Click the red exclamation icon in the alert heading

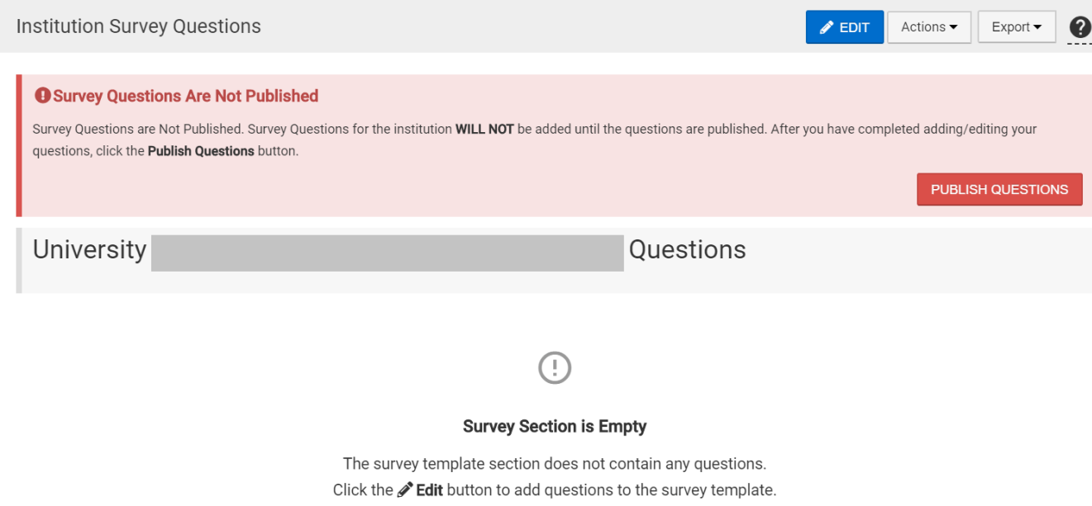click(x=42, y=96)
